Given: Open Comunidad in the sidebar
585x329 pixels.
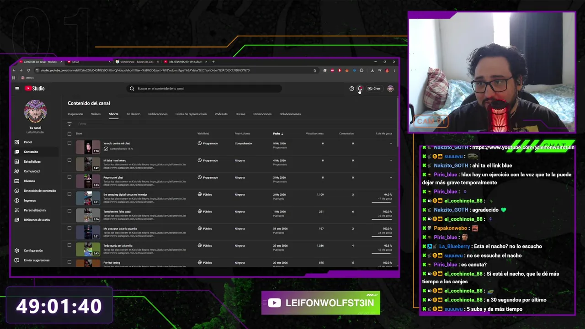Looking at the screenshot, I should tap(32, 171).
